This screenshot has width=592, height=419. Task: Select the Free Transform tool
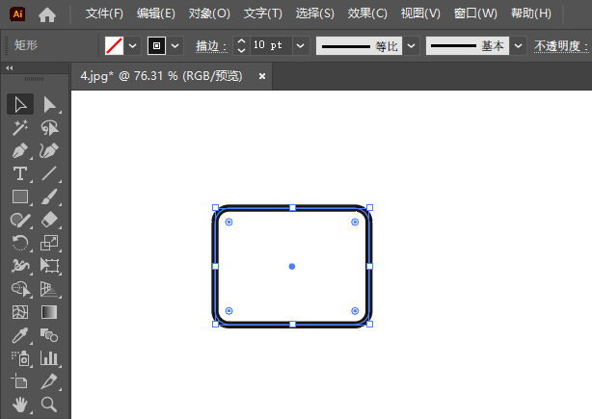[x=49, y=266]
